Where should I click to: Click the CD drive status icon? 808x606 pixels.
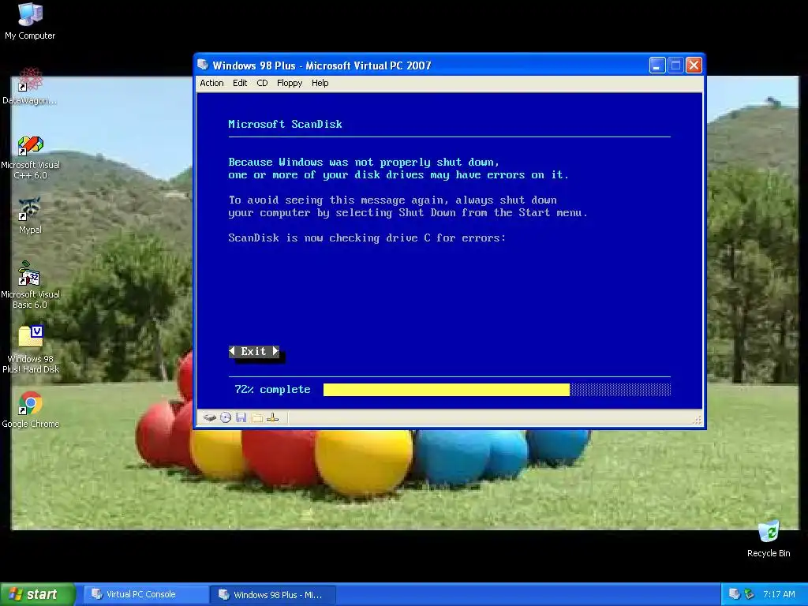225,417
